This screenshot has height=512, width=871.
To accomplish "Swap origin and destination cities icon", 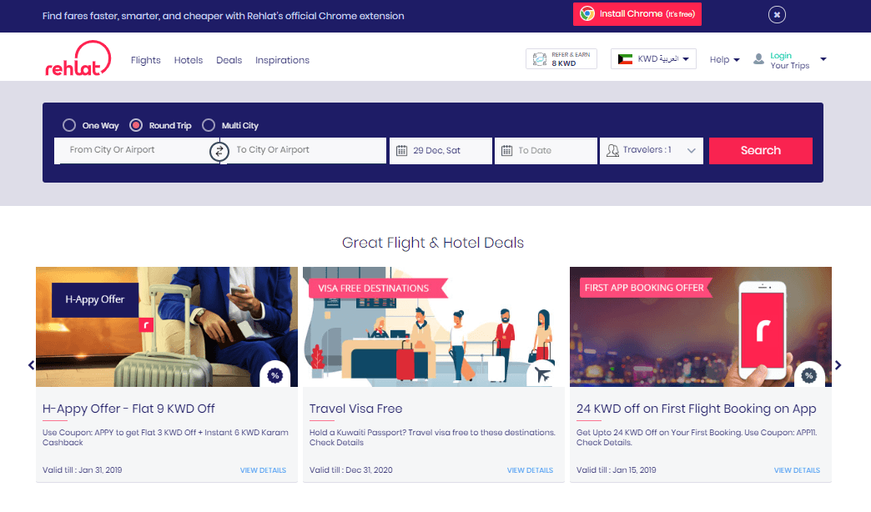I will 219,151.
